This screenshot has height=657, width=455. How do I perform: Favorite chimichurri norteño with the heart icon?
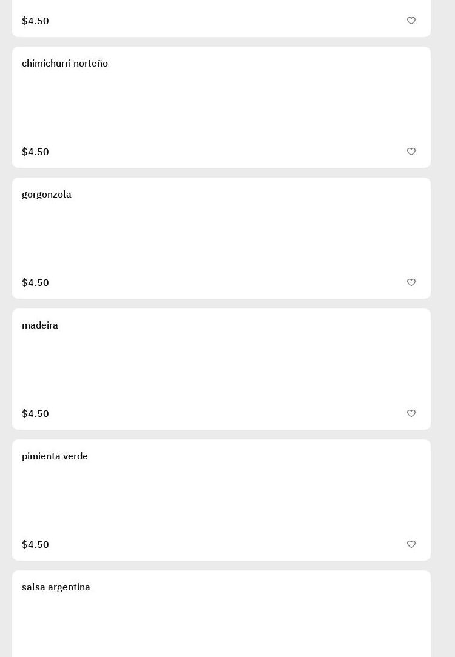pos(411,152)
